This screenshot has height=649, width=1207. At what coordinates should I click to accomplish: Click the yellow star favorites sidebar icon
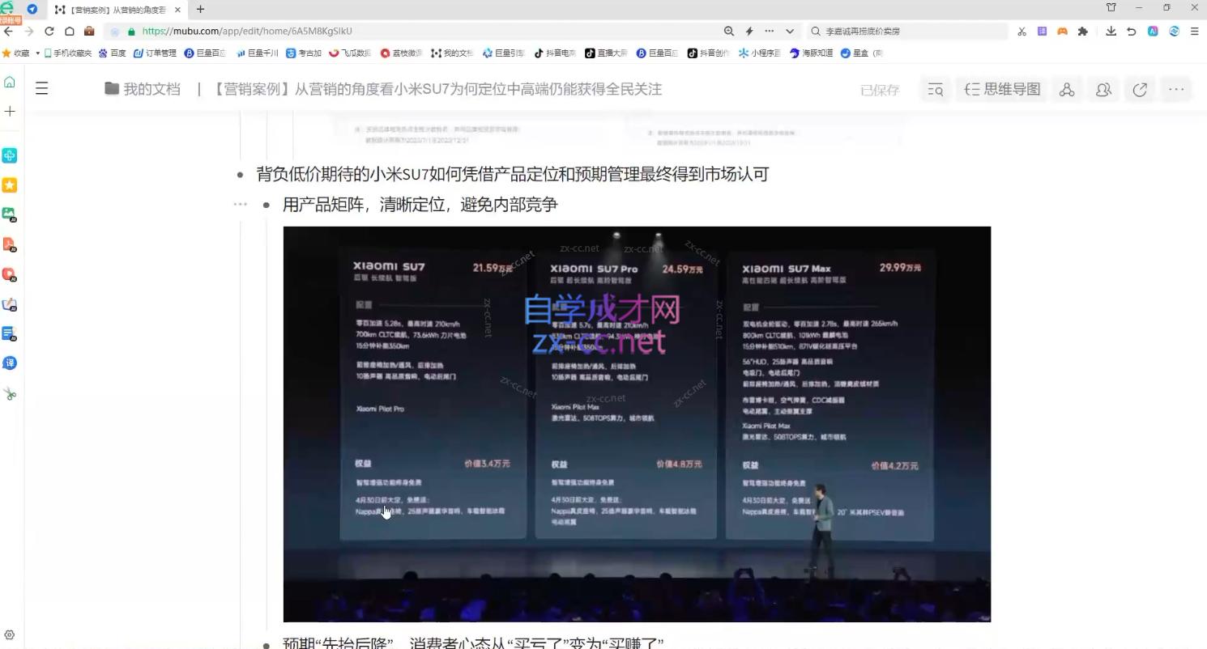pyautogui.click(x=10, y=185)
